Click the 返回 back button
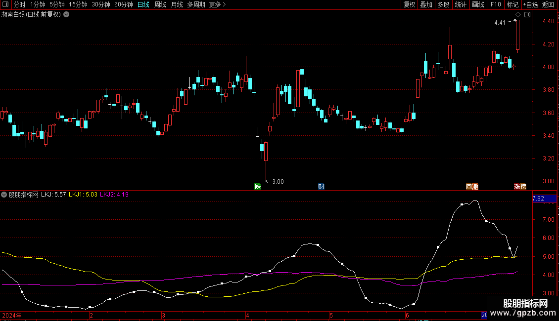This screenshot has width=559, height=321. 548,5
